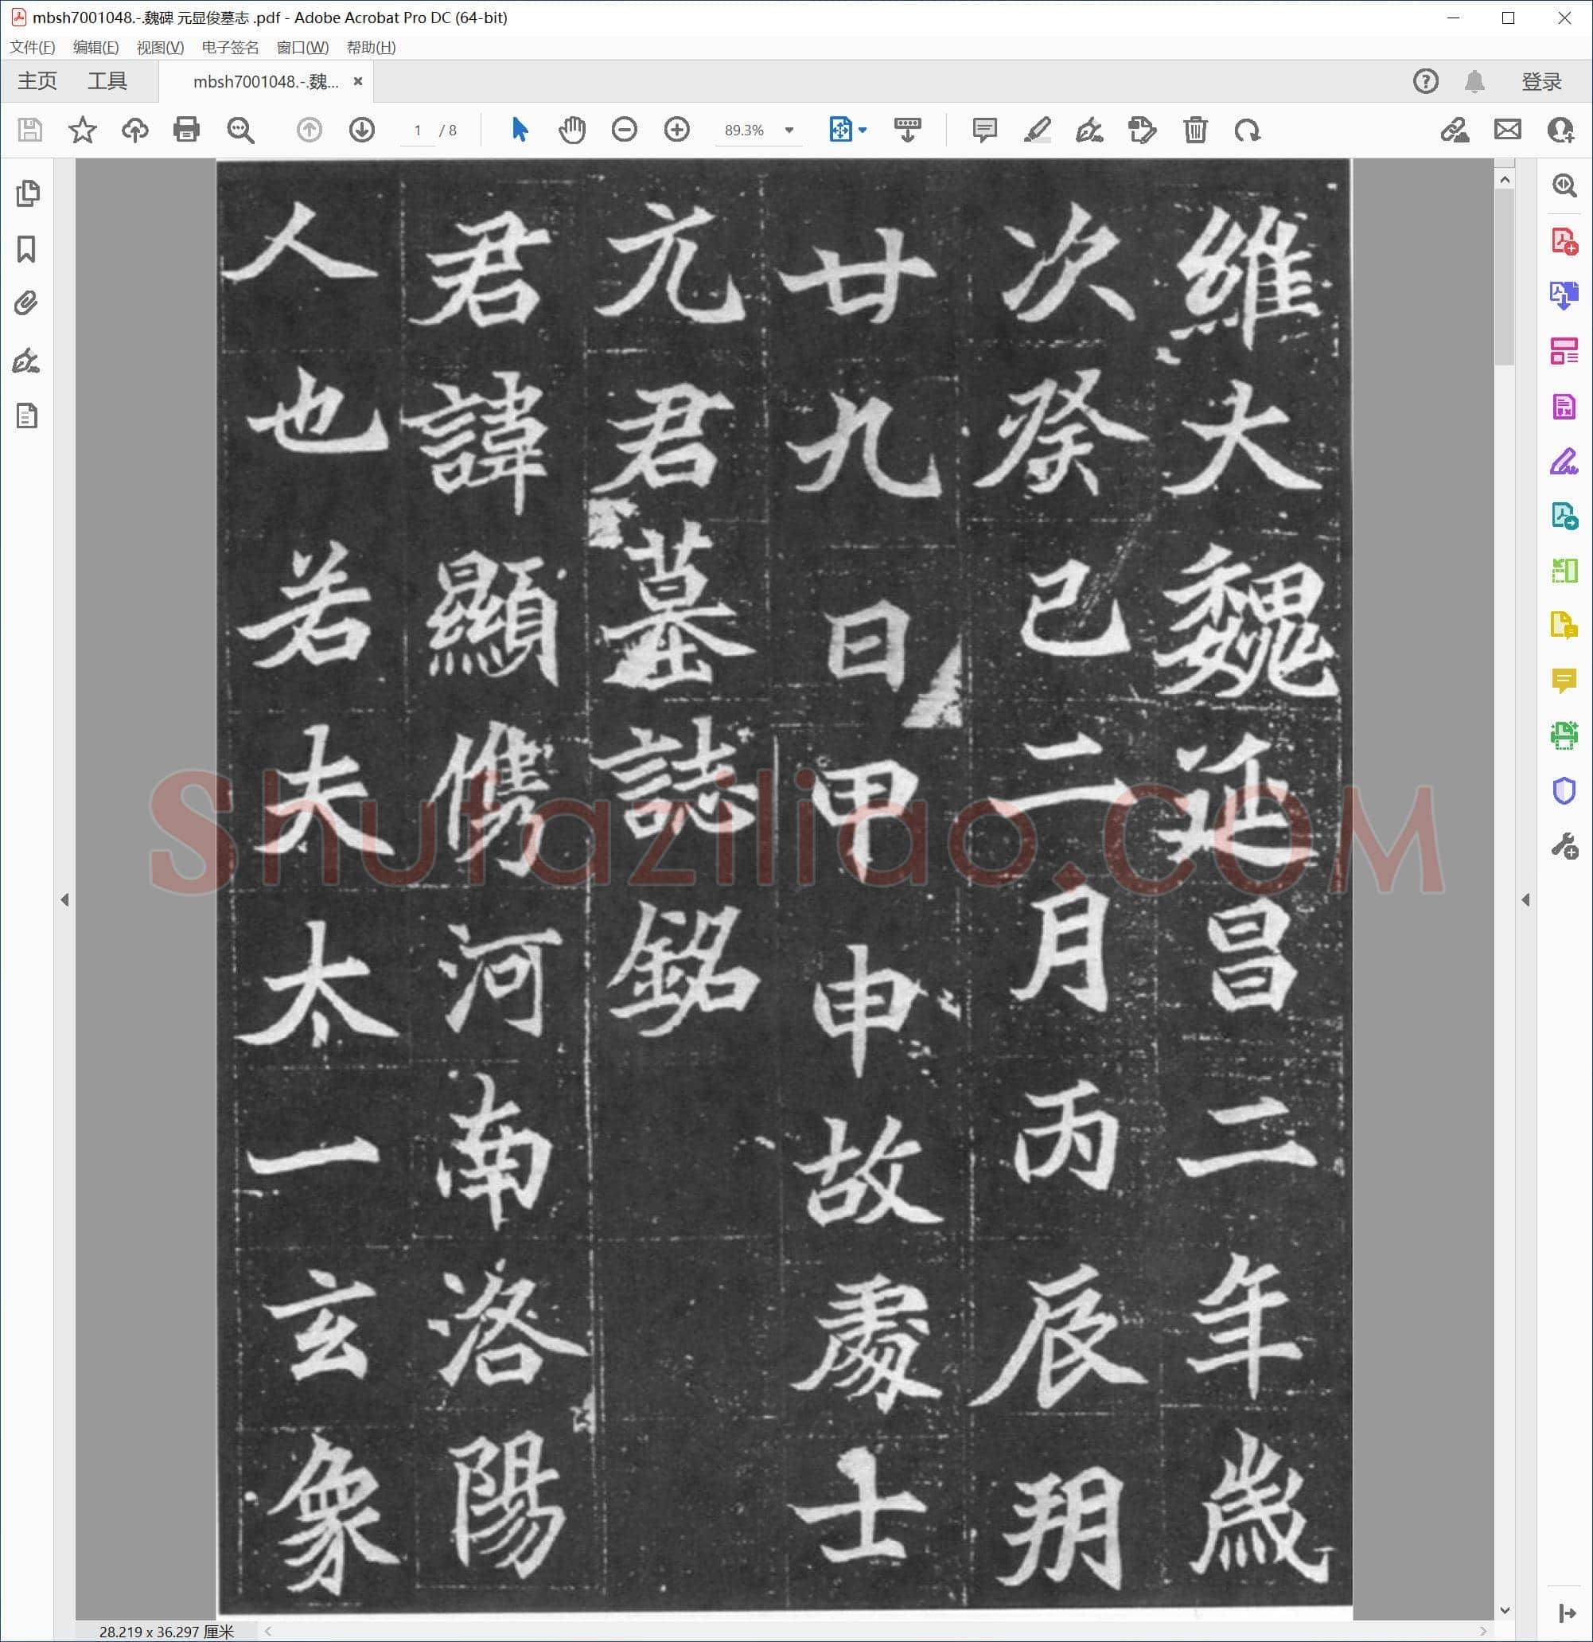The height and width of the screenshot is (1642, 1593).
Task: Open the 编辑 menu
Action: [x=95, y=47]
